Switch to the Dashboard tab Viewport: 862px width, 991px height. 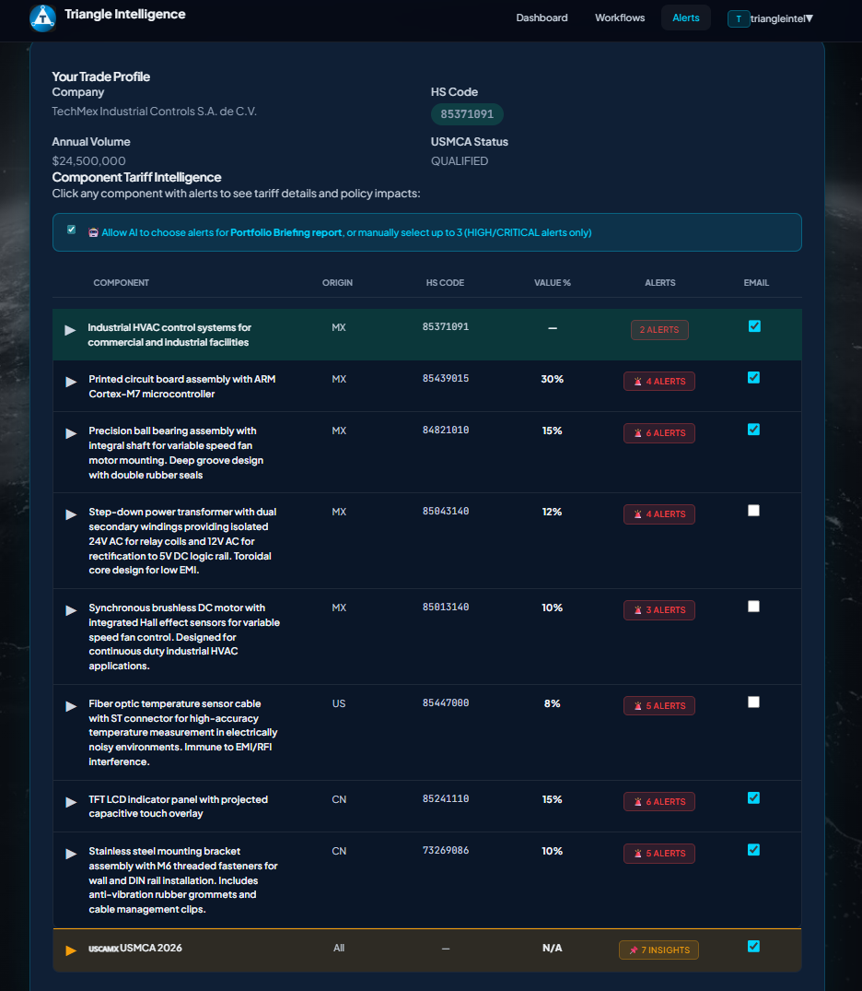click(x=542, y=18)
